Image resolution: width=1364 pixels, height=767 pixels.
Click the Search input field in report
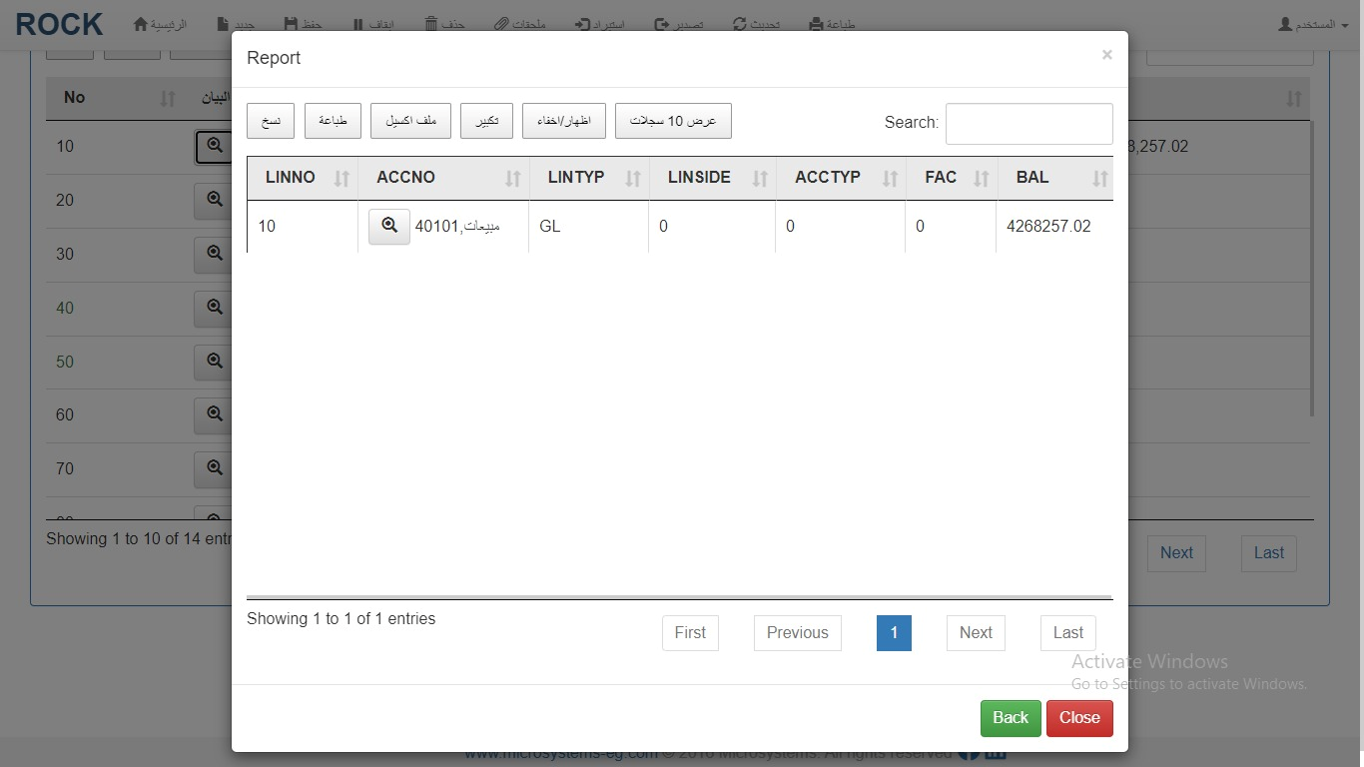1028,124
